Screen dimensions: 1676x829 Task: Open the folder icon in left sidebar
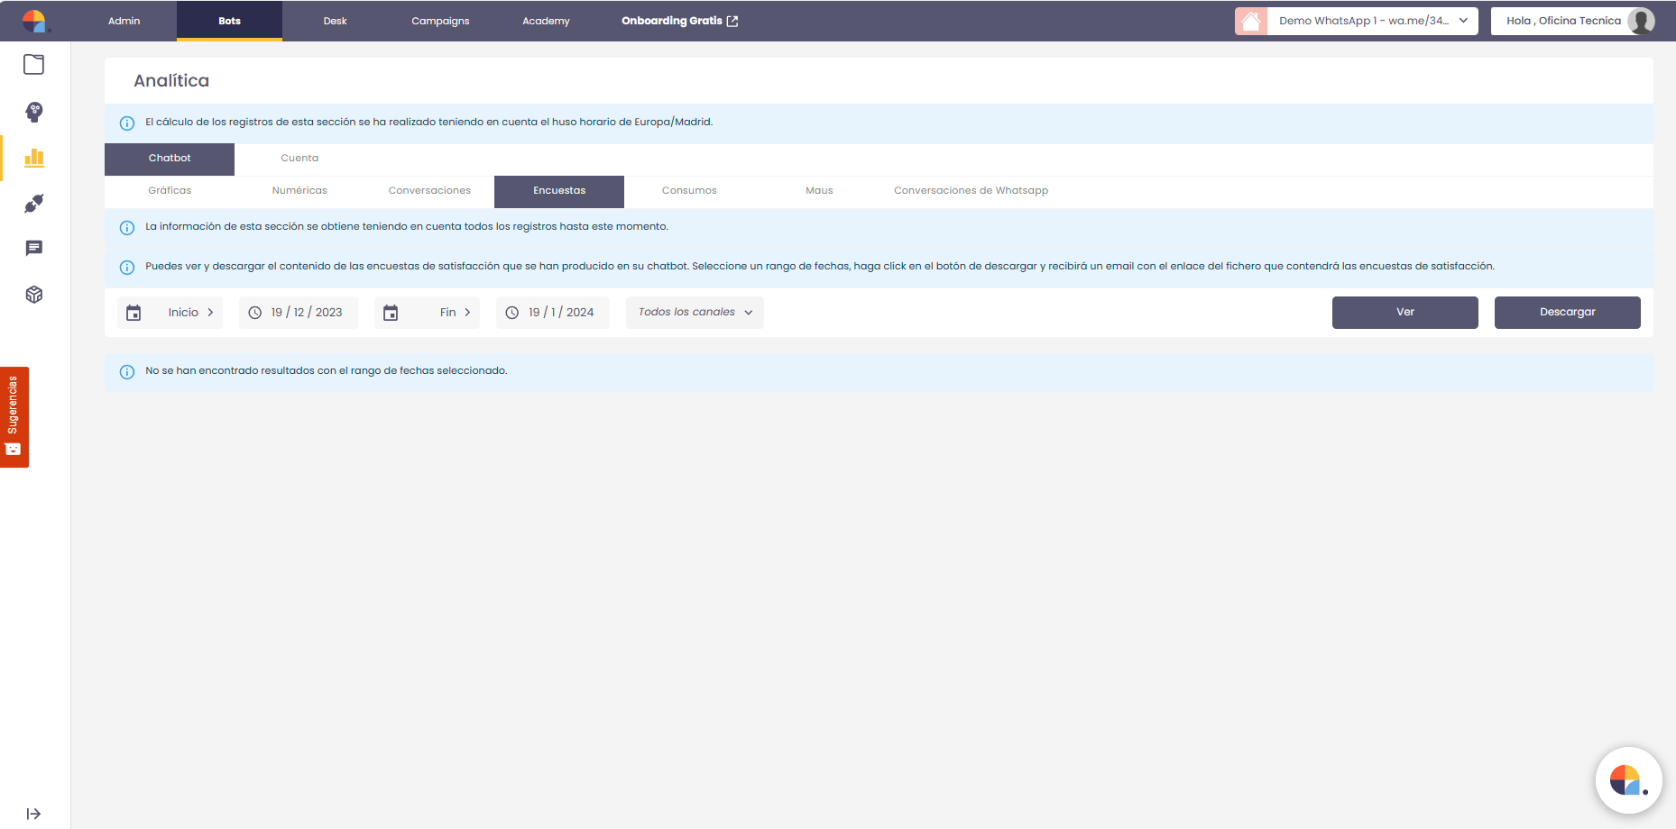click(x=34, y=65)
